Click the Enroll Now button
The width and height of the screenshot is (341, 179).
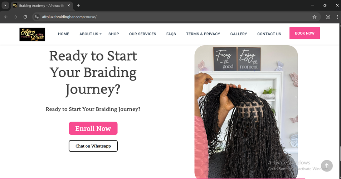(93, 128)
